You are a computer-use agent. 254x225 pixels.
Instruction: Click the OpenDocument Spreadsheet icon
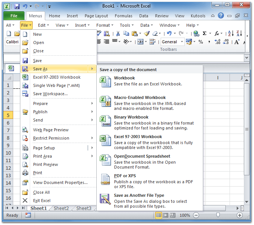coord(105,160)
